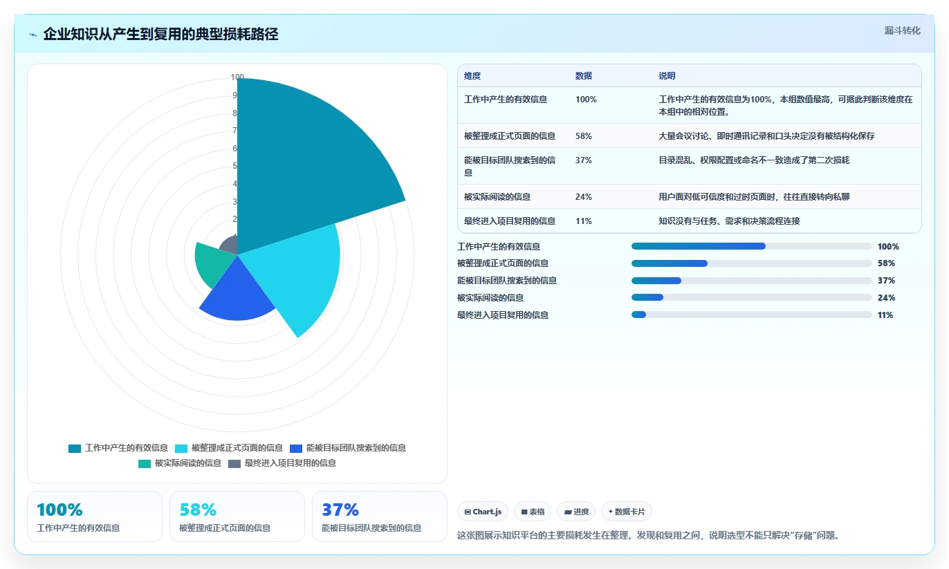Click the 说明 column header
This screenshot has height=569, width=949.
[667, 76]
